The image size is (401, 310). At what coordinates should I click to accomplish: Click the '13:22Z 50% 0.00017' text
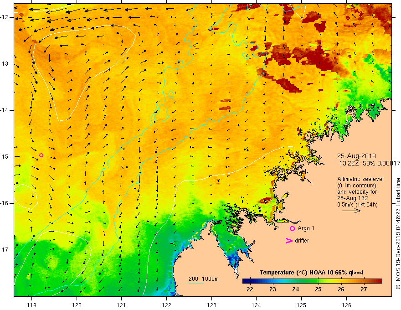click(370, 163)
